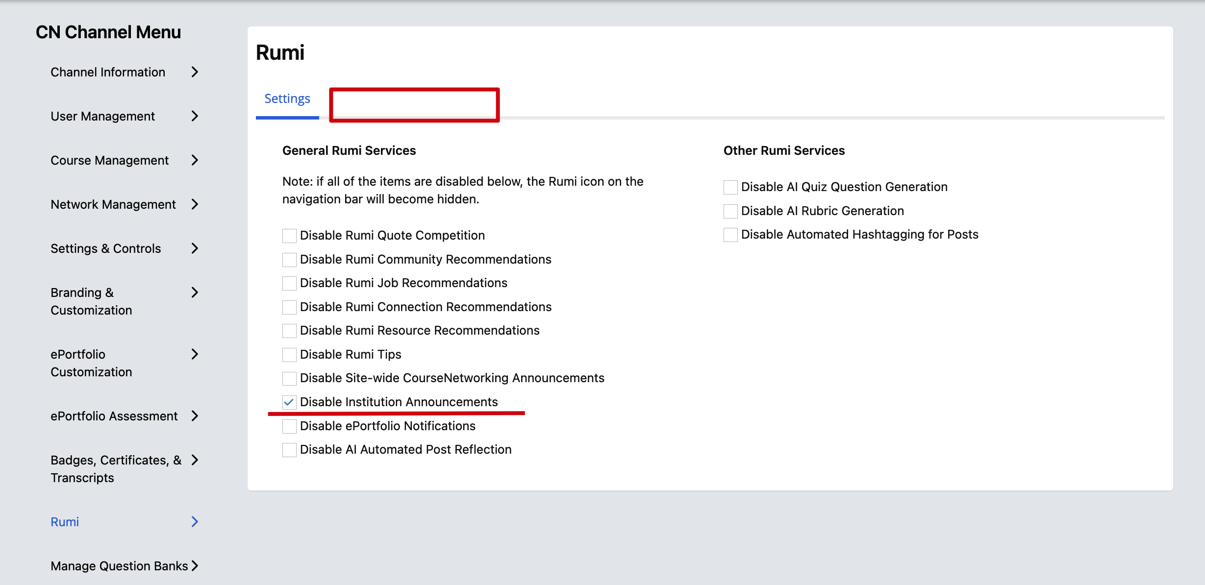Check Disable Rumi Quote Competition
The image size is (1205, 585).
click(289, 236)
